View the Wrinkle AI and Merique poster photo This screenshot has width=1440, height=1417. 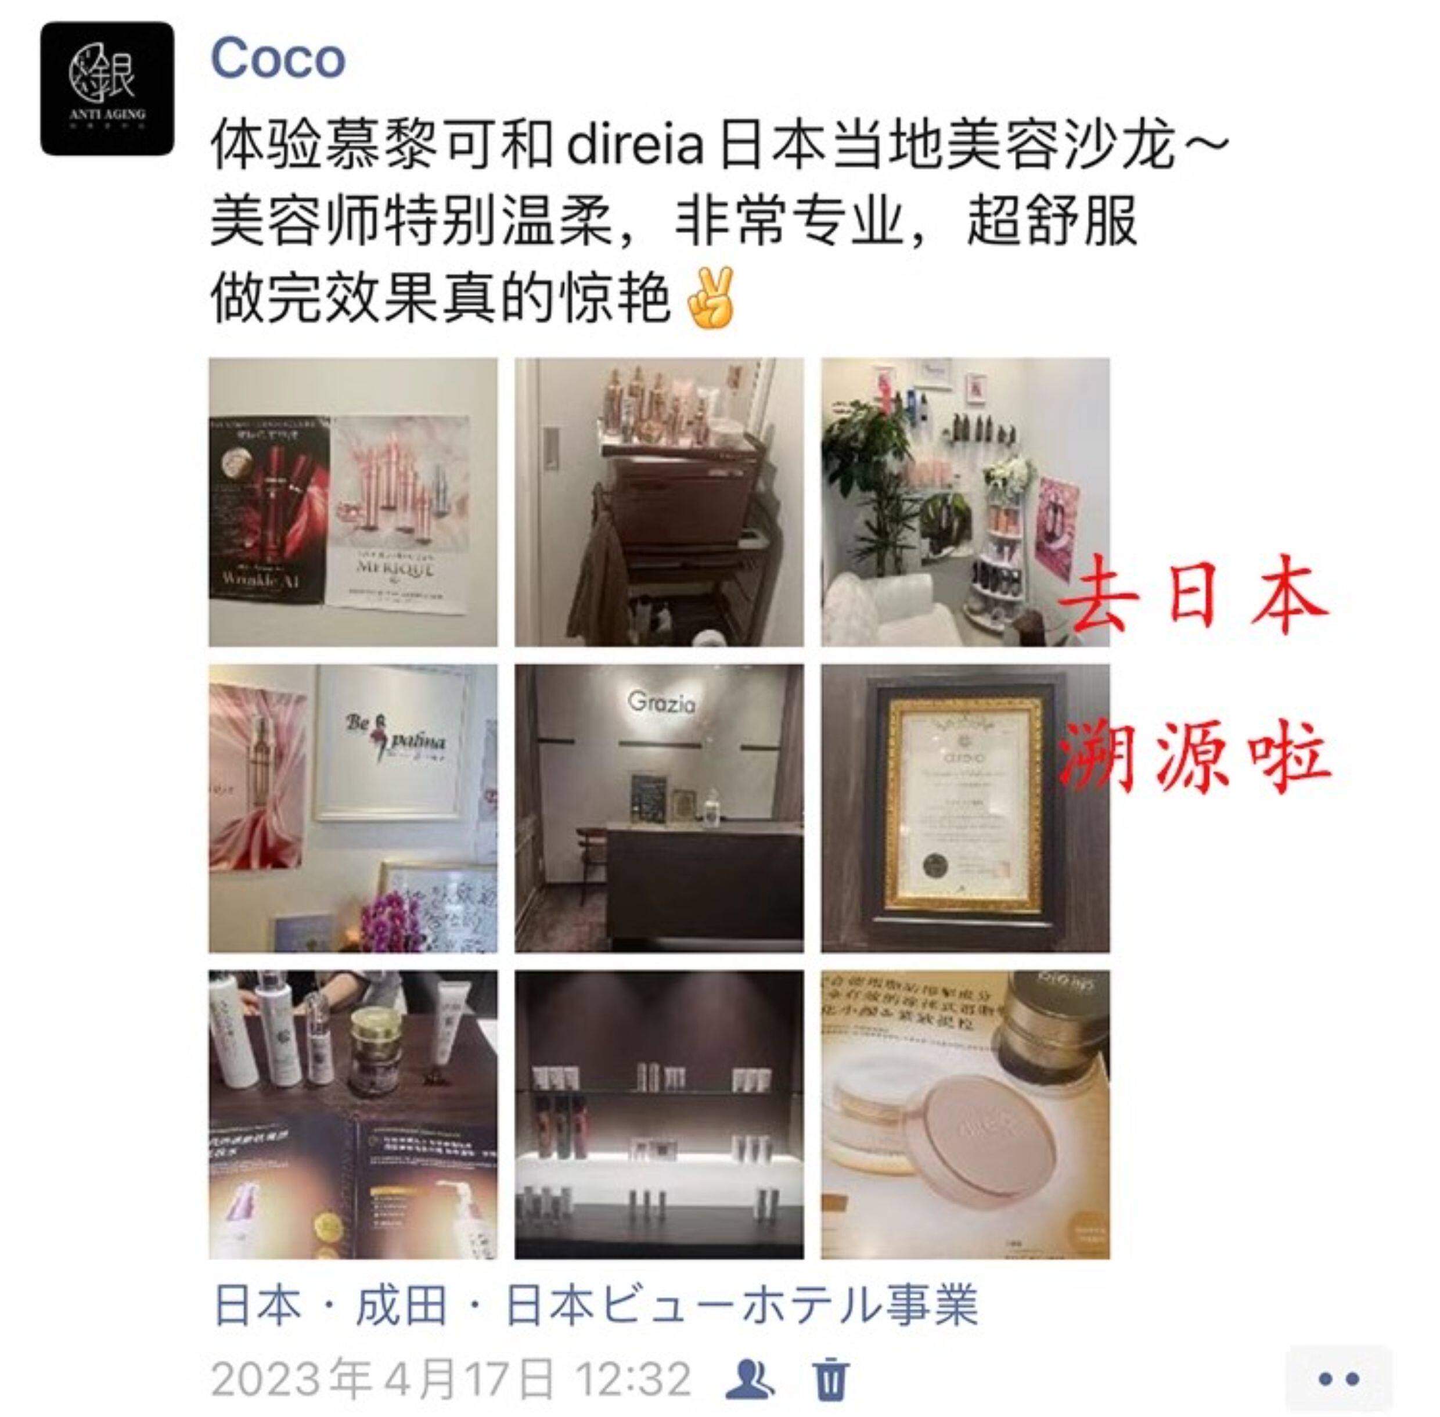click(353, 502)
